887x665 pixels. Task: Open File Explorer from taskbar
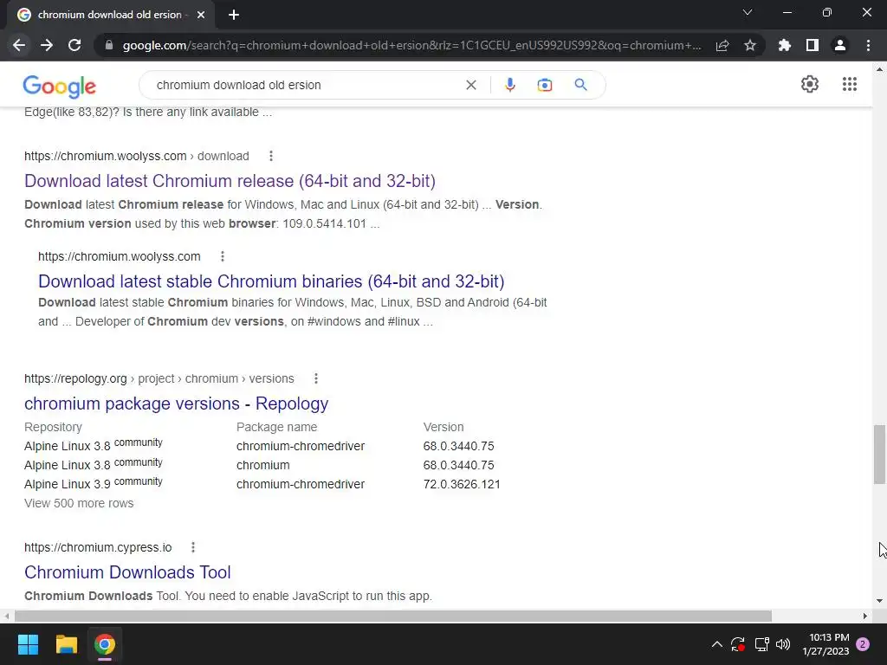pos(66,644)
